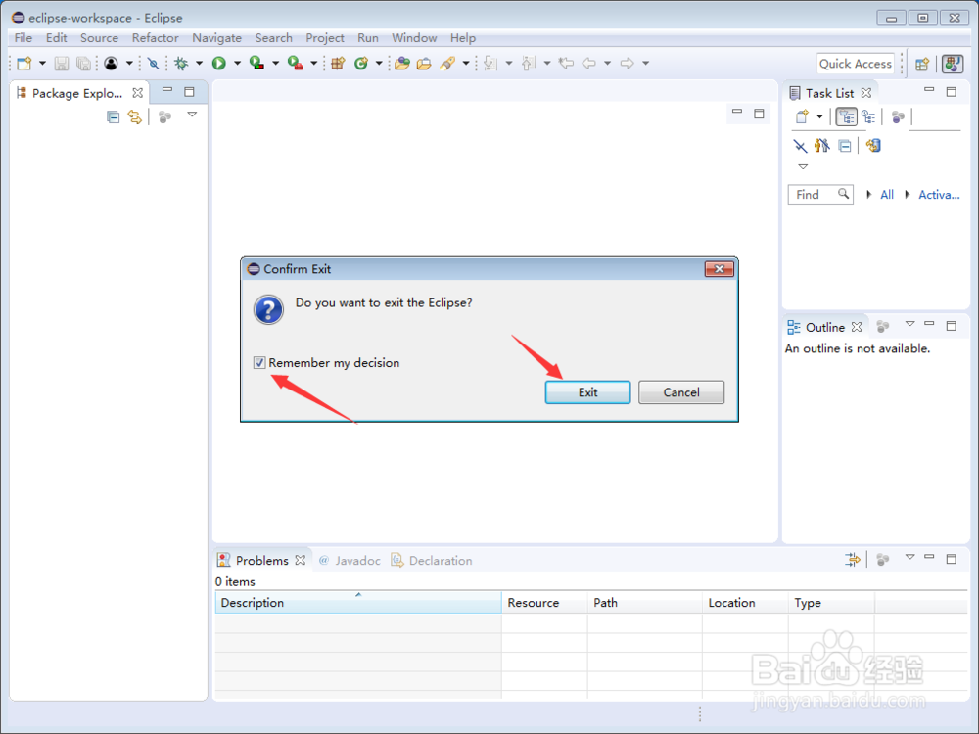Screen dimensions: 979x734
Task: Open the Run configurations dropdown arrow
Action: (237, 63)
